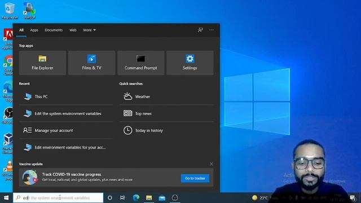Select the VLC media player shortcut

click(x=8, y=170)
